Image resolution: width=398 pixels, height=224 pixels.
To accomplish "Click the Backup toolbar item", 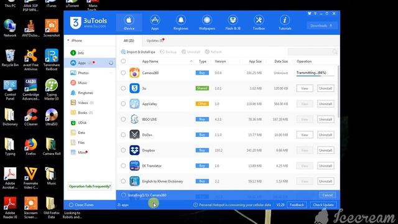I will (169, 52).
